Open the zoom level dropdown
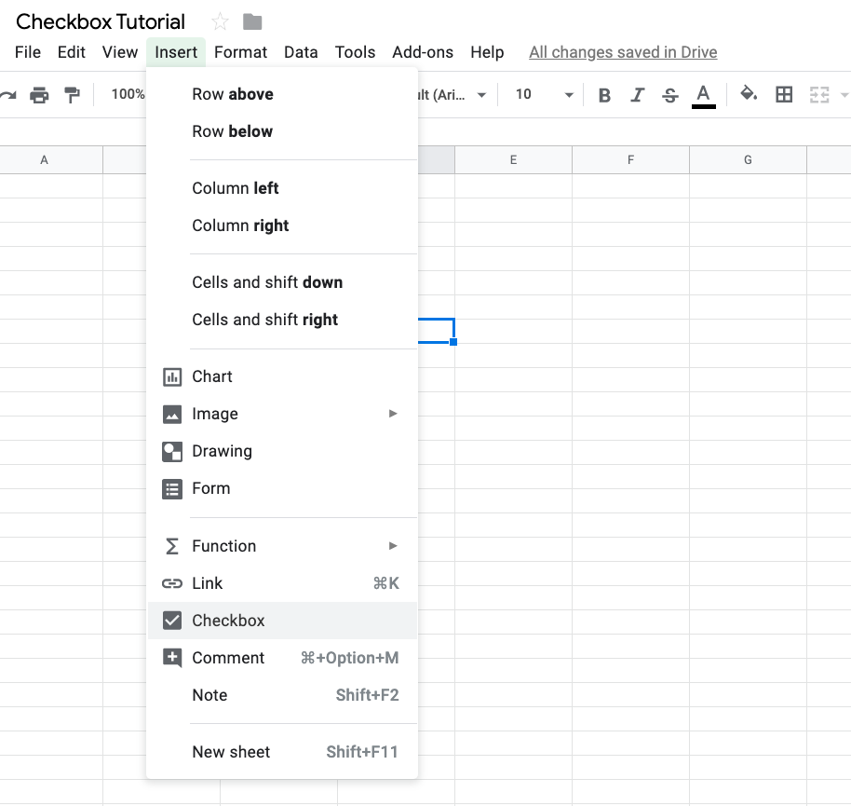The width and height of the screenshot is (851, 806). 128,94
